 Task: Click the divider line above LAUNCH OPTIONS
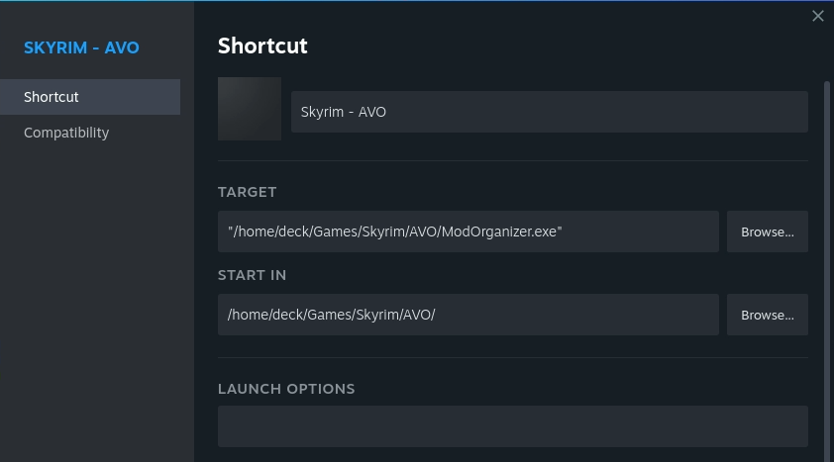513,358
